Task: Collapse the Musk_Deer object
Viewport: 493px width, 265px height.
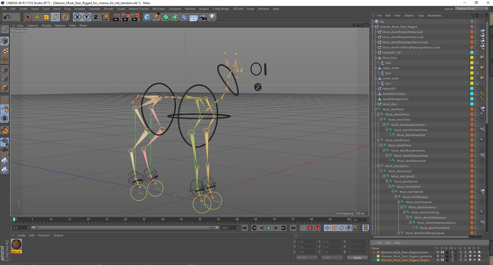Action: tap(376, 58)
